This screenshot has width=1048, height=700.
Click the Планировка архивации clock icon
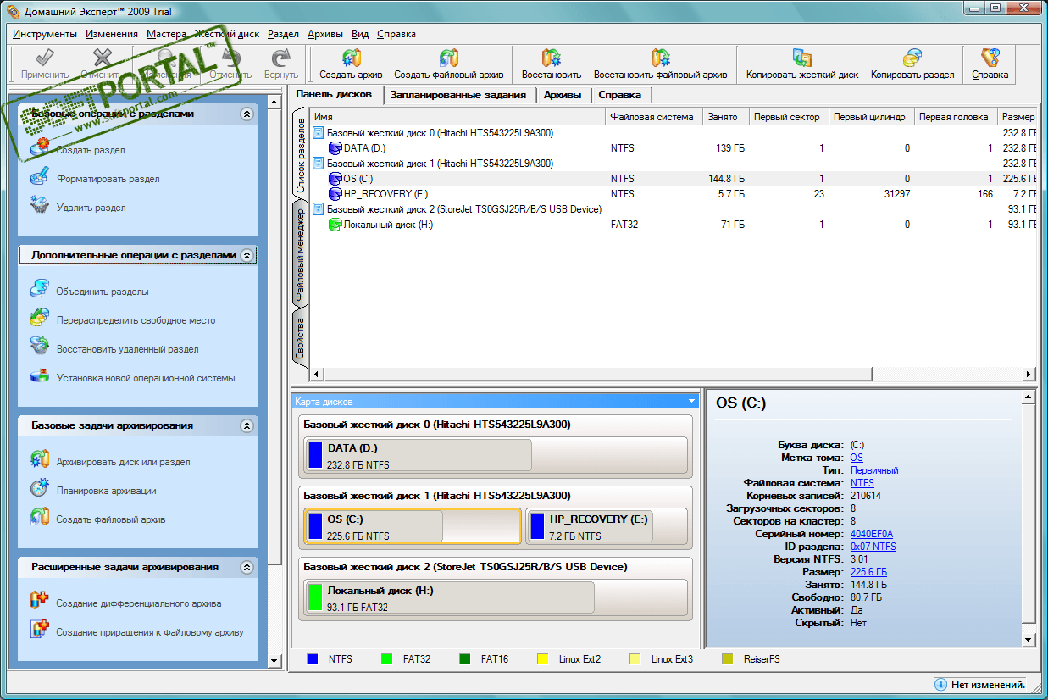(x=40, y=489)
